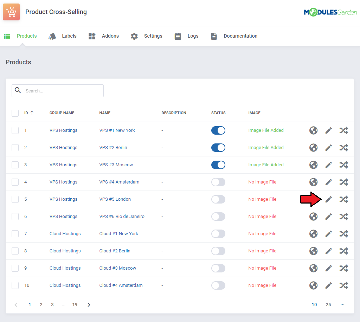This screenshot has width=360, height=322.
Task: Open globe icon for VPS #3 Moscow
Action: [x=313, y=165]
